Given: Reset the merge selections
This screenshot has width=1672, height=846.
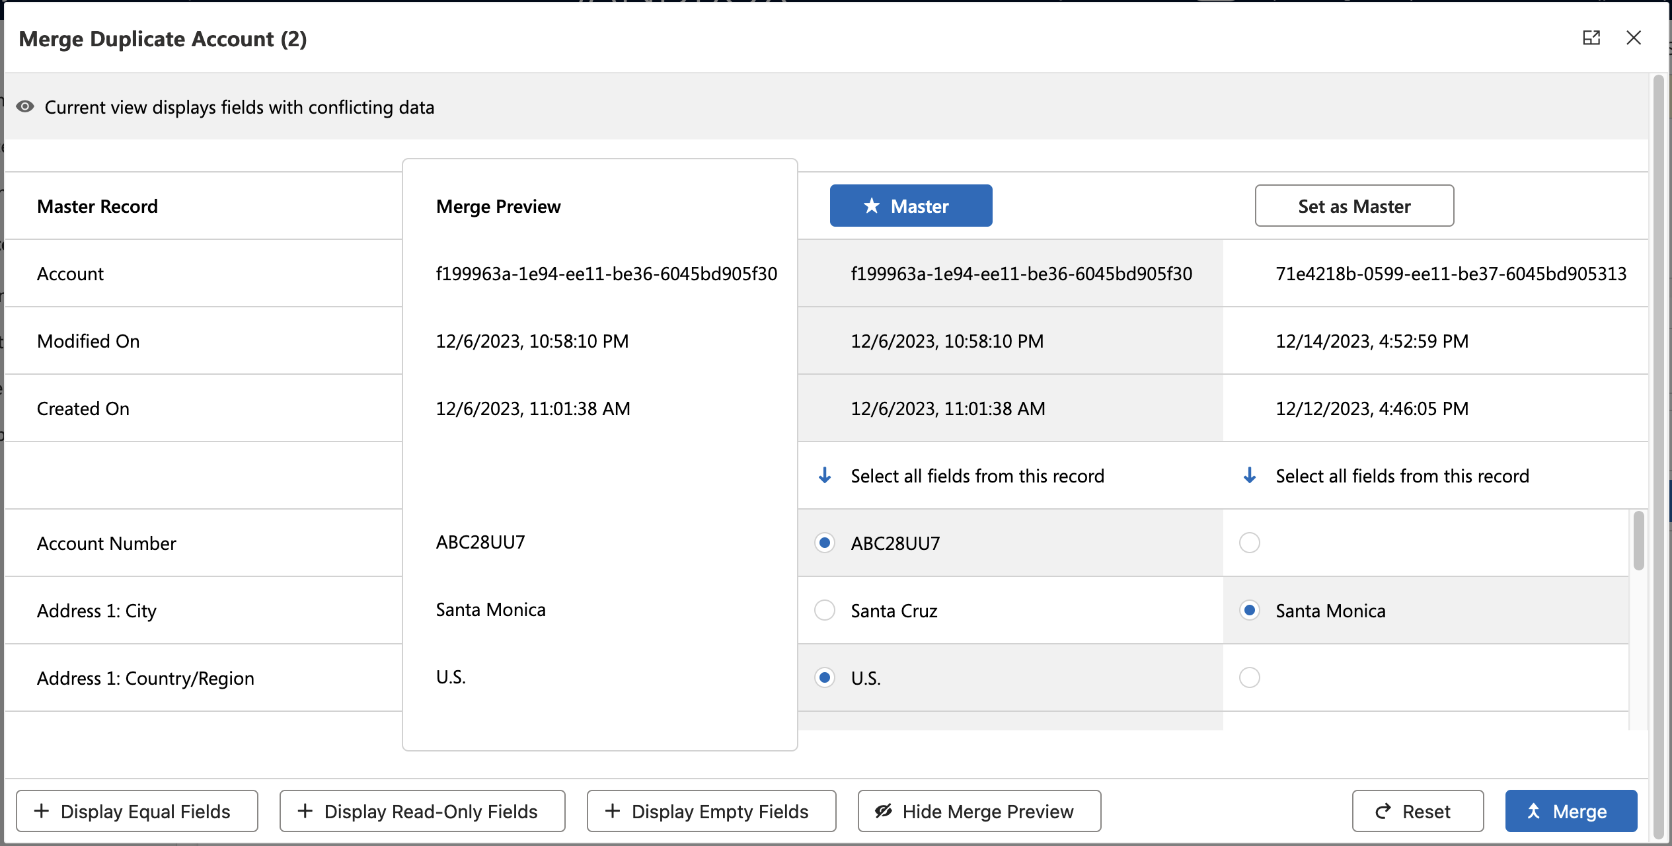Looking at the screenshot, I should (x=1418, y=811).
